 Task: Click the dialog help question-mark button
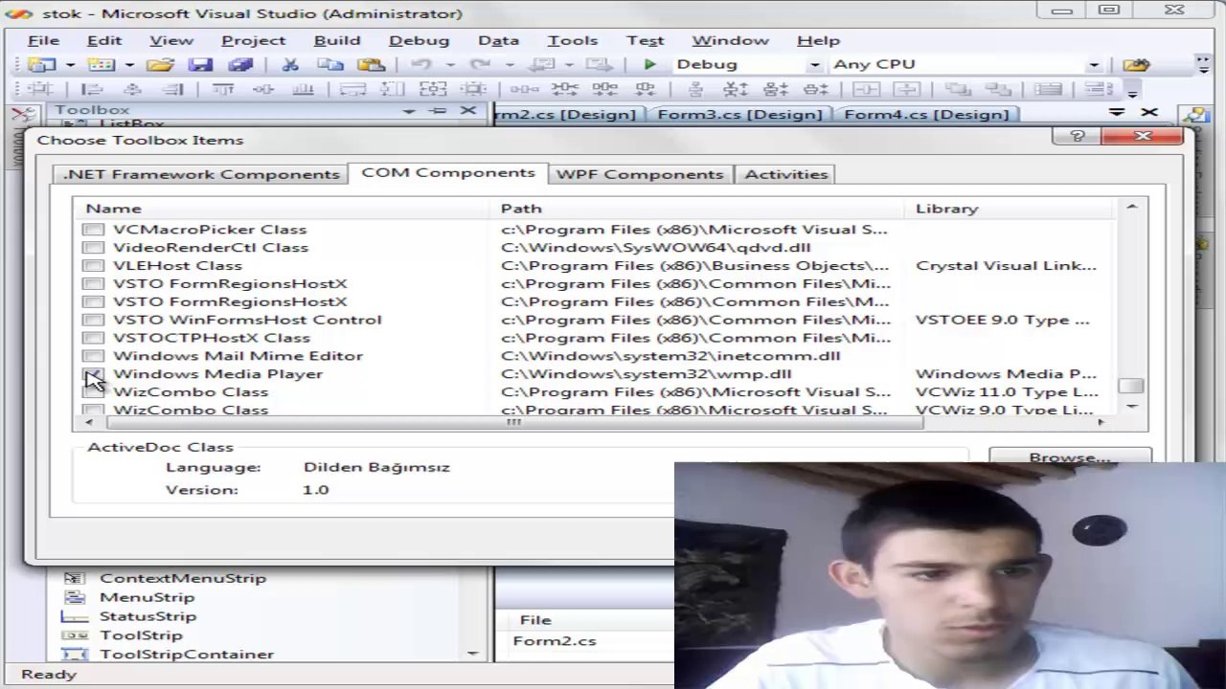pos(1078,137)
